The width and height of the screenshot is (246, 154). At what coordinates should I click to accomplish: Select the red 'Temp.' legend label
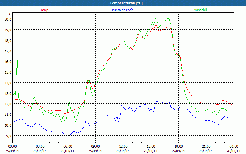pyautogui.click(x=45, y=10)
